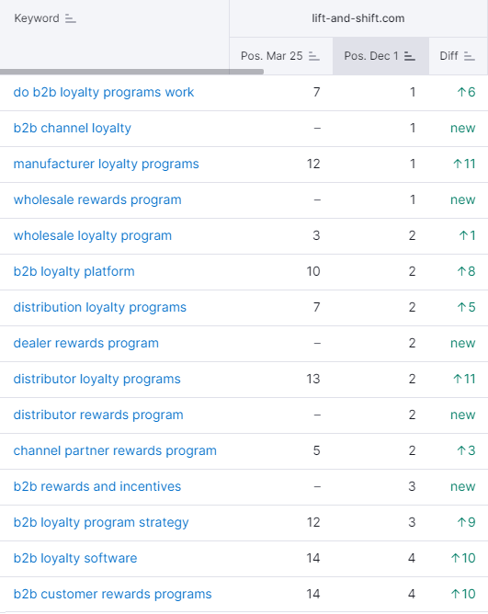Viewport: 488px width, 614px height.
Task: Select ↑1 diff in wholesale loyalty program row
Action: click(x=467, y=235)
